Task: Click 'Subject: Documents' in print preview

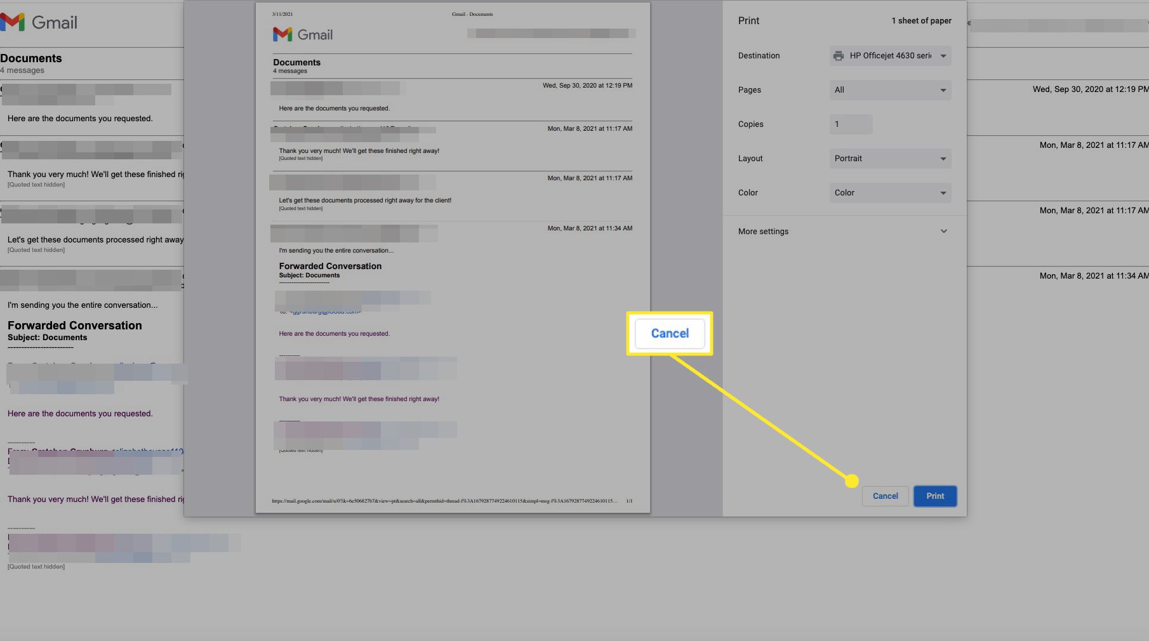Action: [309, 275]
